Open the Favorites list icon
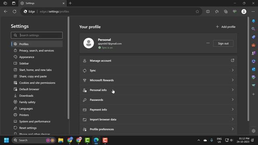 (217, 12)
